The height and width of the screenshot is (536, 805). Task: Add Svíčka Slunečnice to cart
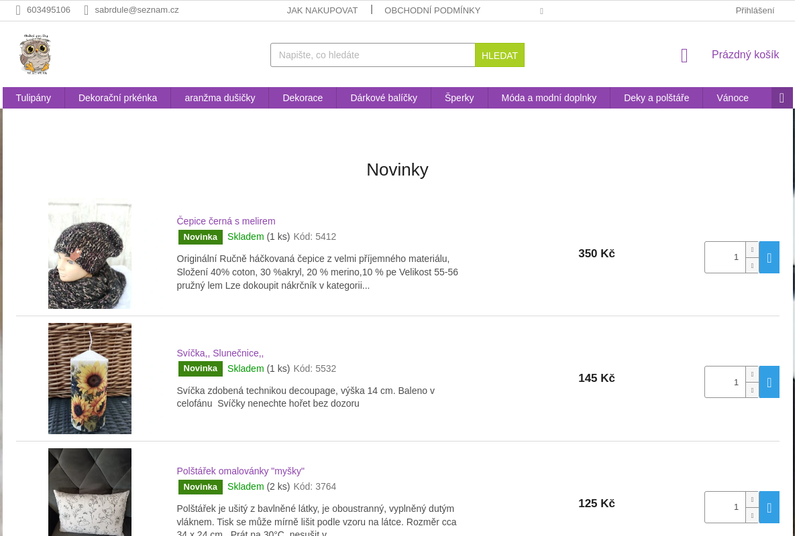pyautogui.click(x=769, y=382)
